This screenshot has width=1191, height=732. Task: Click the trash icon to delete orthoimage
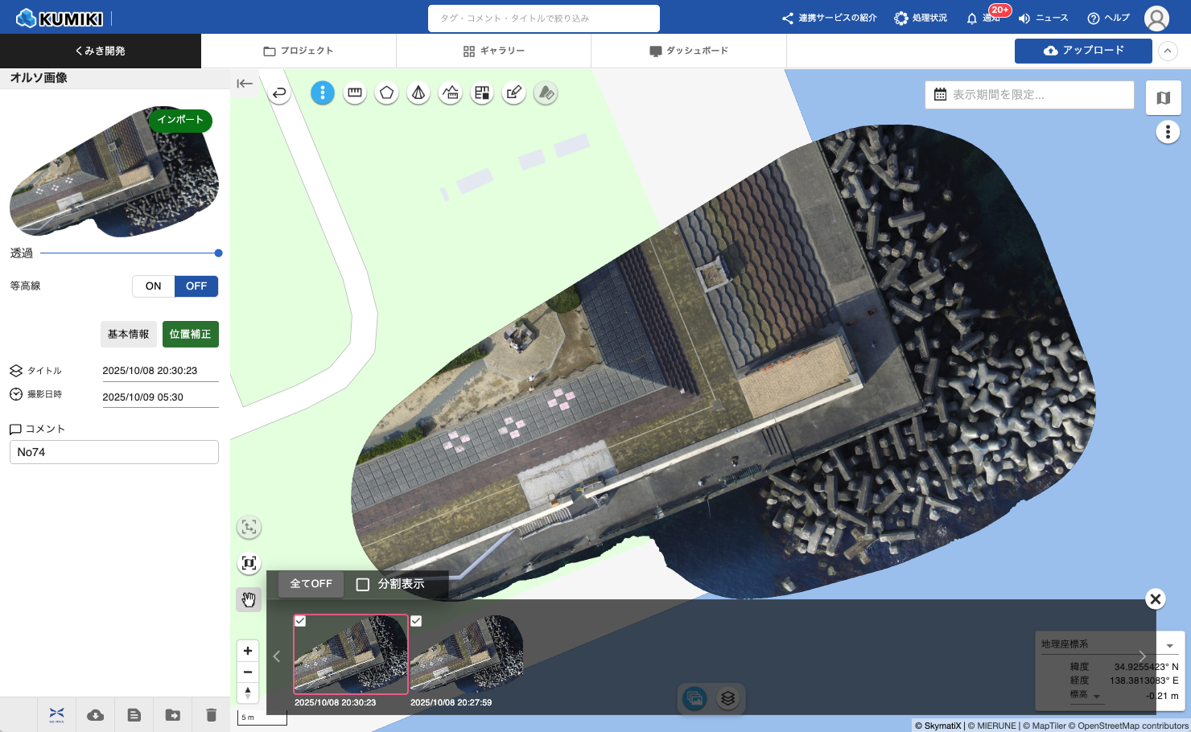211,714
